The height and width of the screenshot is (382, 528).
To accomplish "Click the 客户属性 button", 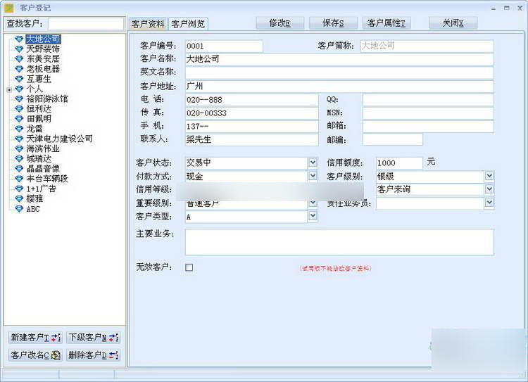I will 386,23.
